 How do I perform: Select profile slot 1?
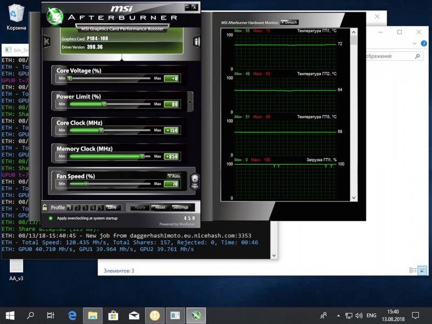pyautogui.click(x=70, y=207)
